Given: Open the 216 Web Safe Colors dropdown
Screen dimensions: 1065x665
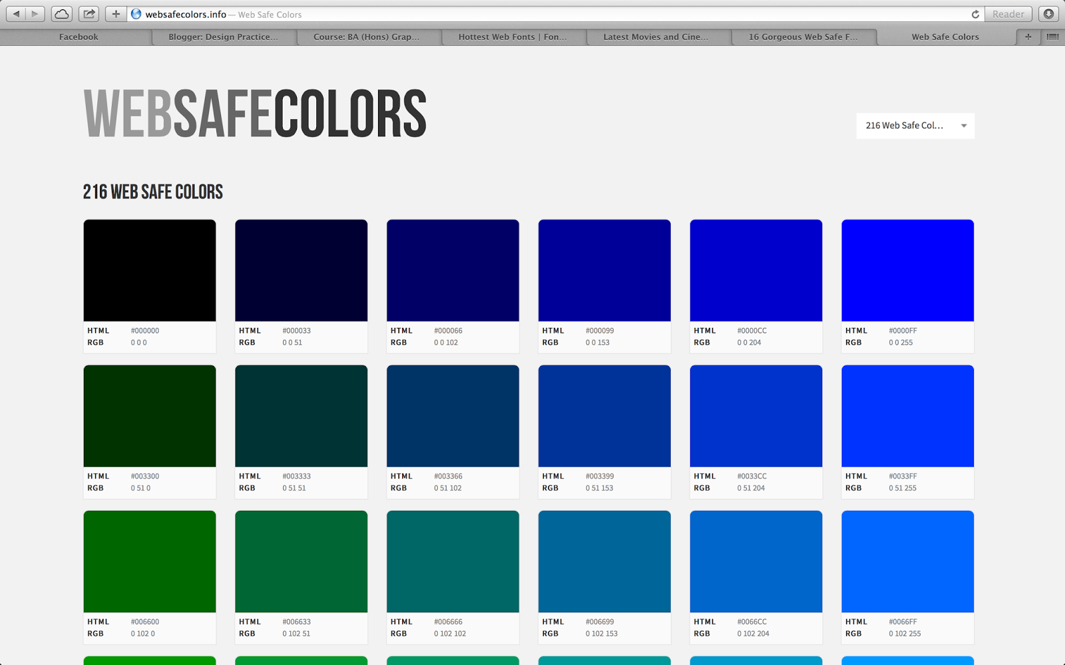Looking at the screenshot, I should click(915, 126).
